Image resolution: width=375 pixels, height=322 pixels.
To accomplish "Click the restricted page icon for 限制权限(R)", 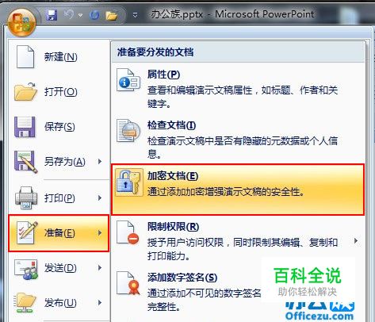I will point(128,232).
